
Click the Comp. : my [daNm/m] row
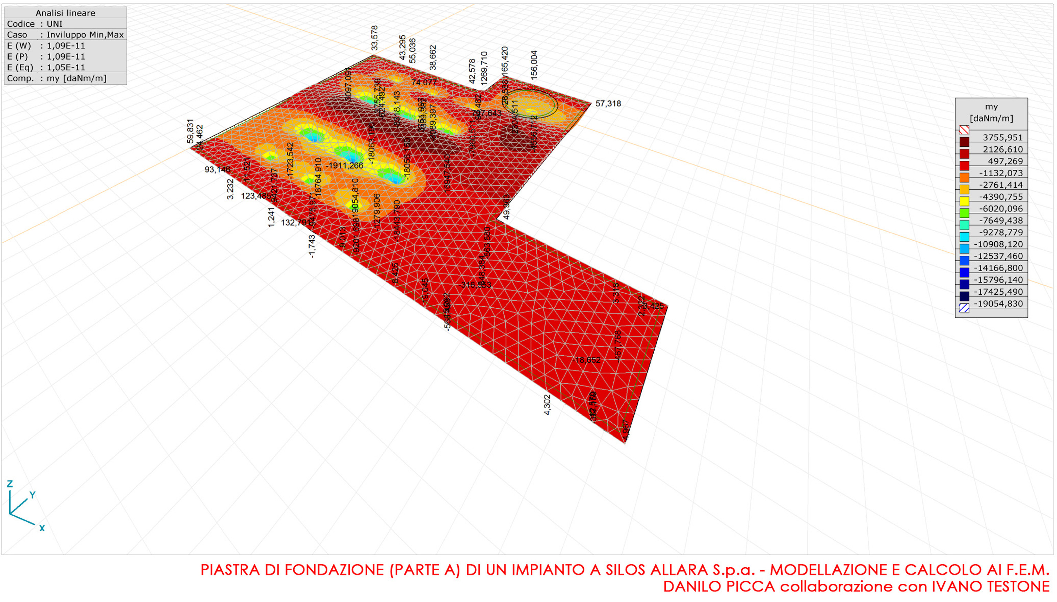pos(65,78)
